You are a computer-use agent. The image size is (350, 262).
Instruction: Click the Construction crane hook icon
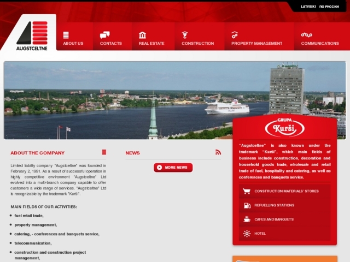(185, 35)
